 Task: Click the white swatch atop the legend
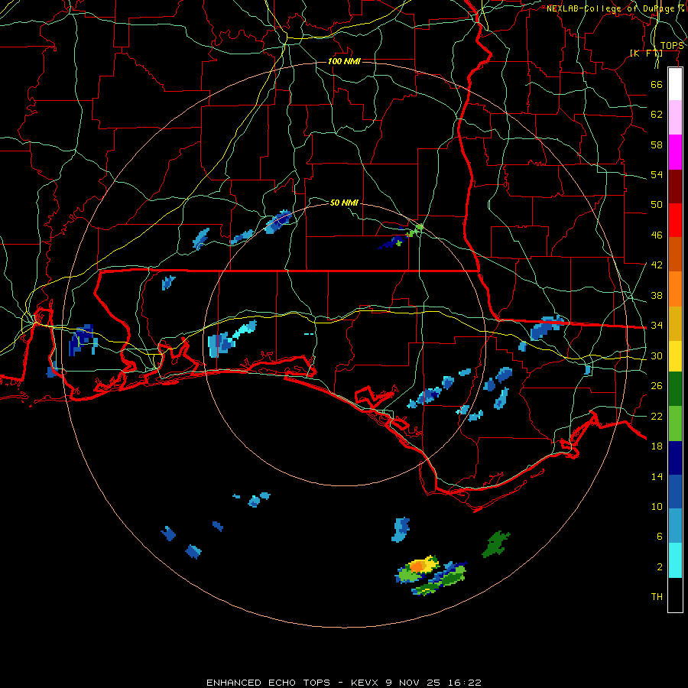pyautogui.click(x=675, y=84)
